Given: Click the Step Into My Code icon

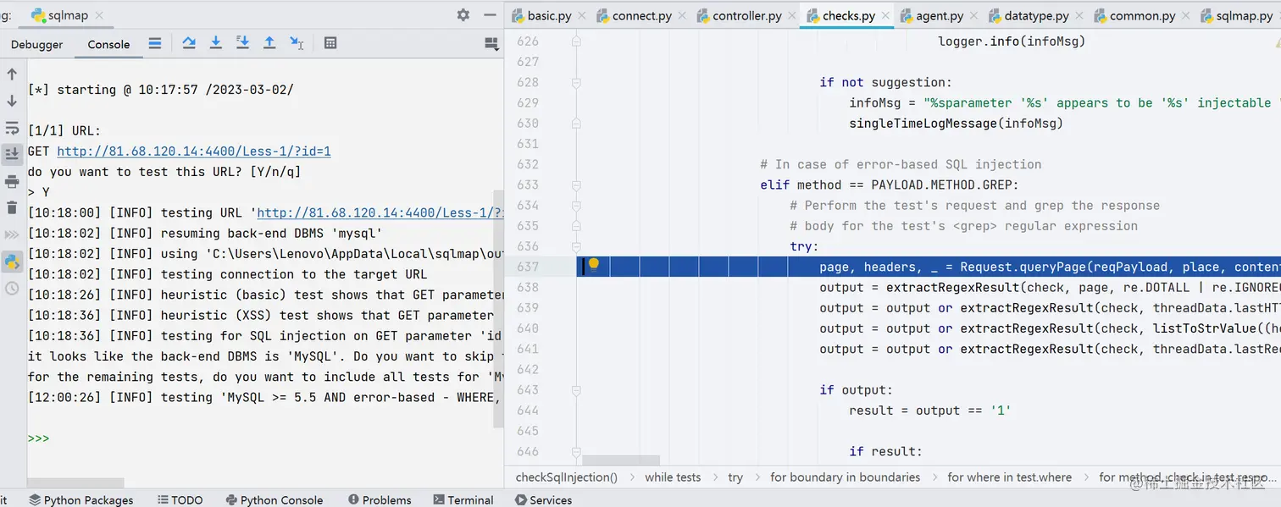Looking at the screenshot, I should pos(242,43).
